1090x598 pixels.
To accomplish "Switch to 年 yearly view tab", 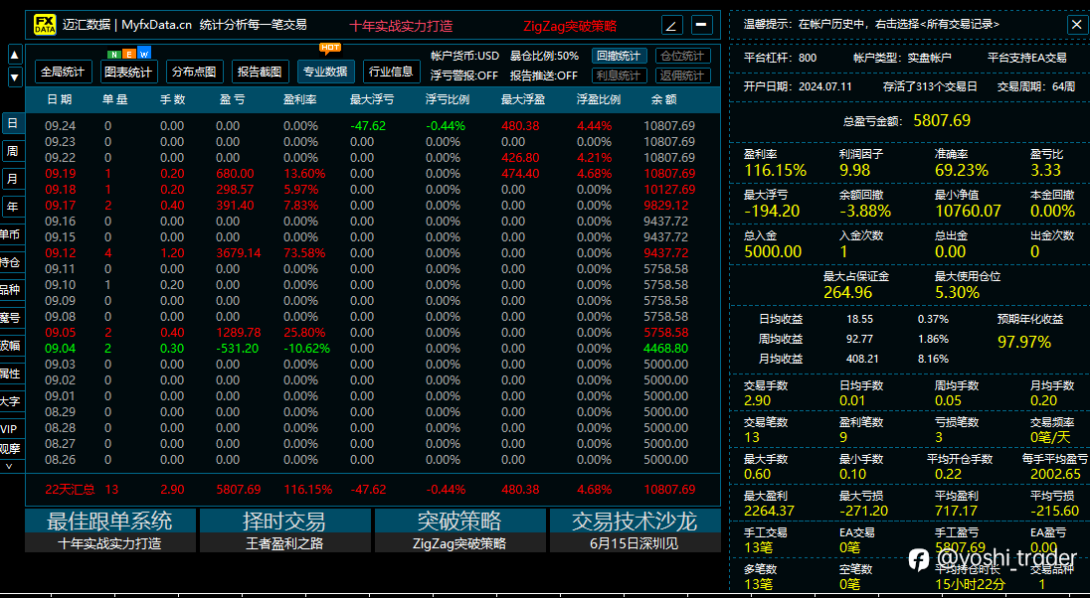I will pos(13,207).
